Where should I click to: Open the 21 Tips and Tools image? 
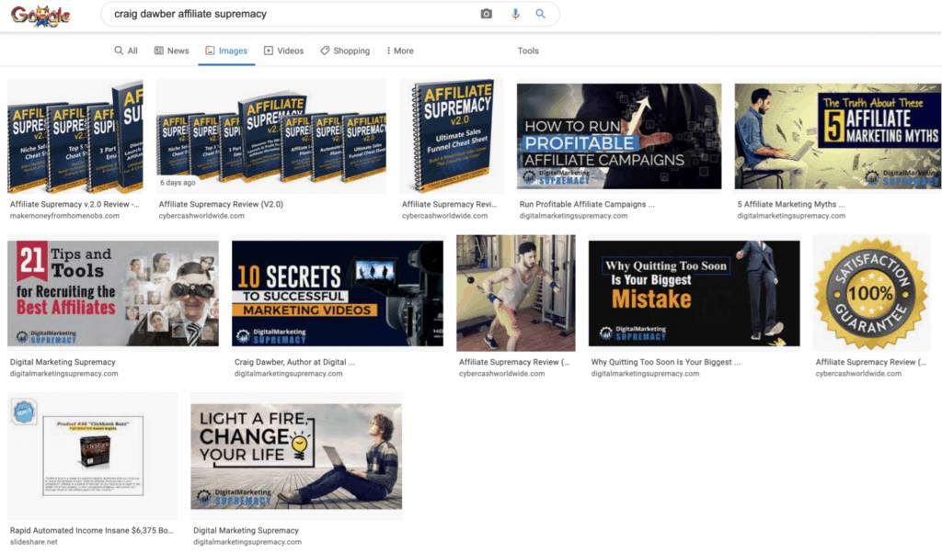pyautogui.click(x=113, y=293)
